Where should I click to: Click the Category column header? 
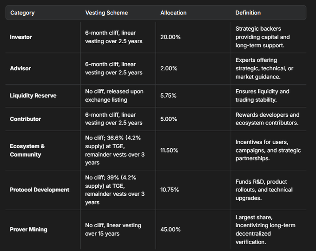click(22, 13)
